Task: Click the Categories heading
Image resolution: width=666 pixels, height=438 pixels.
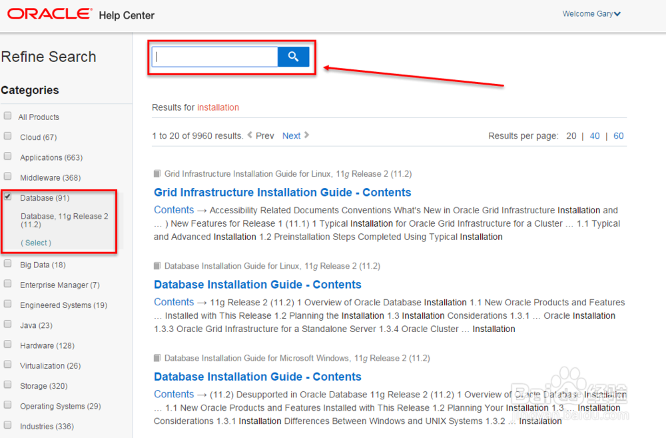Action: click(30, 90)
